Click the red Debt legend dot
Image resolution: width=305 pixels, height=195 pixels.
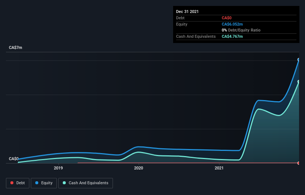pos(12,183)
